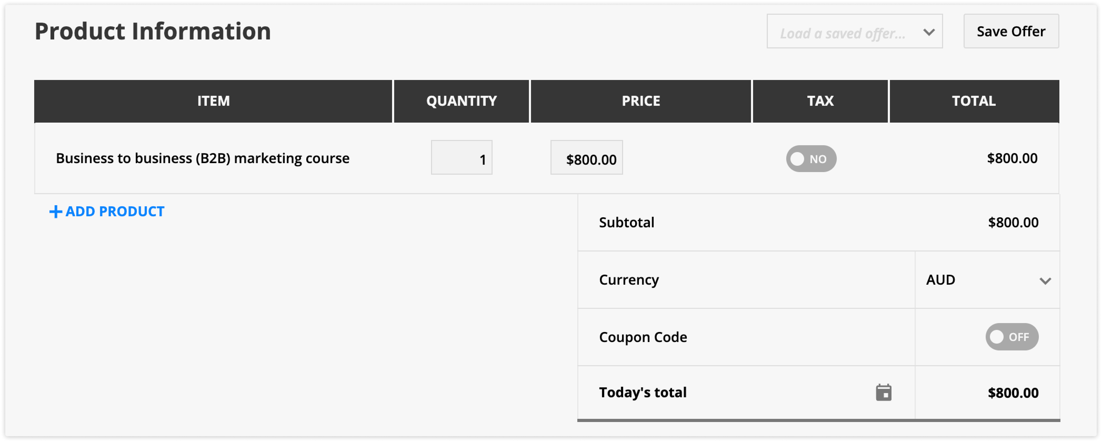Click the QUANTITY column header
Viewport: 1102px width, 442px height.
(461, 101)
